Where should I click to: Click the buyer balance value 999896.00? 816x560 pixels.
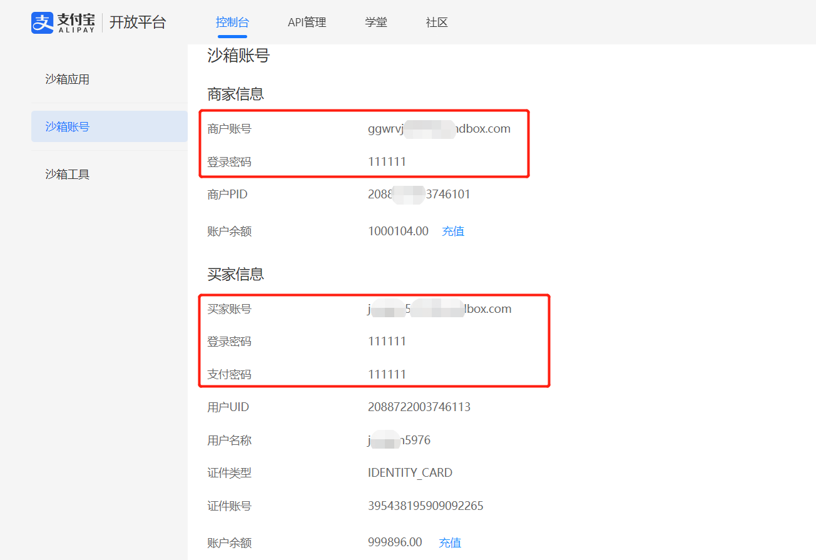tap(395, 542)
